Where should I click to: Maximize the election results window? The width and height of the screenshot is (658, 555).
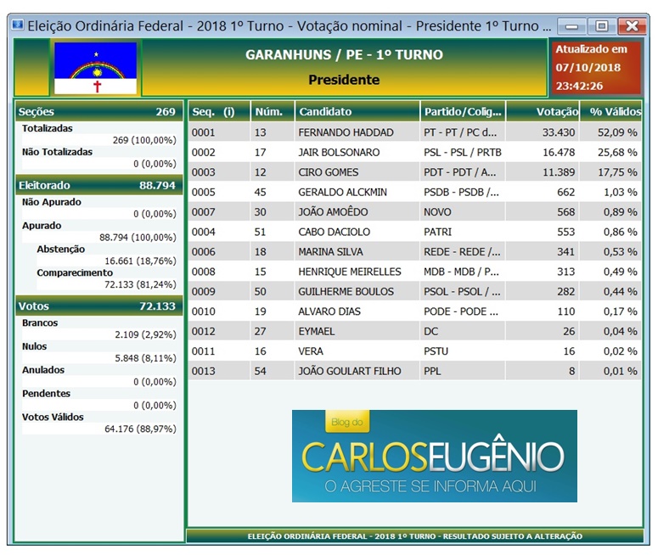coord(602,26)
